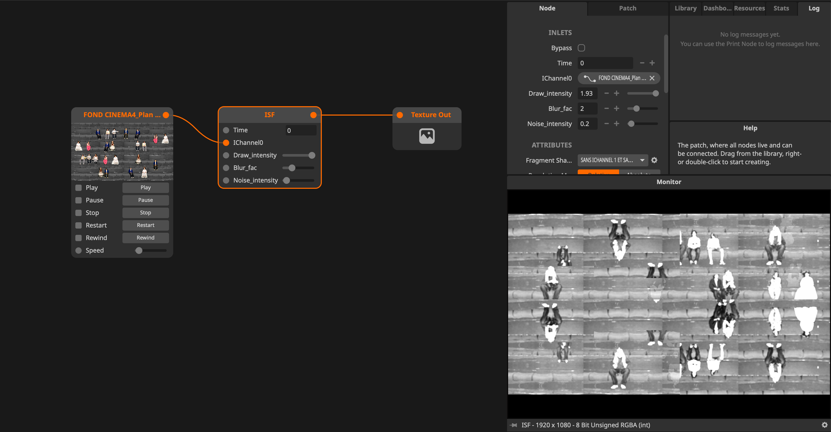This screenshot has height=432, width=831.
Task: Toggle the Play inlet checkbox
Action: click(78, 188)
